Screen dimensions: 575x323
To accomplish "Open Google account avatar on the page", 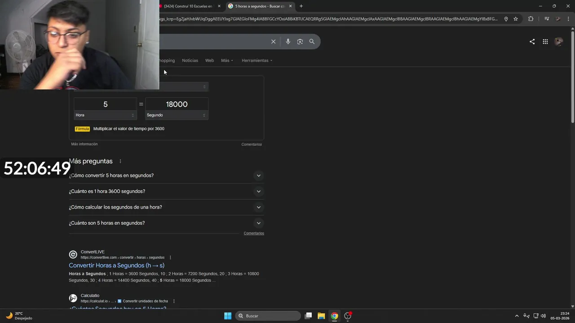I will [559, 42].
